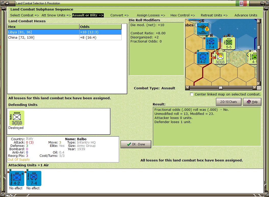Screen dimensions: 269x197
Task: Click the Disorganized: +2 modifier line
Action: pyautogui.click(x=145, y=37)
